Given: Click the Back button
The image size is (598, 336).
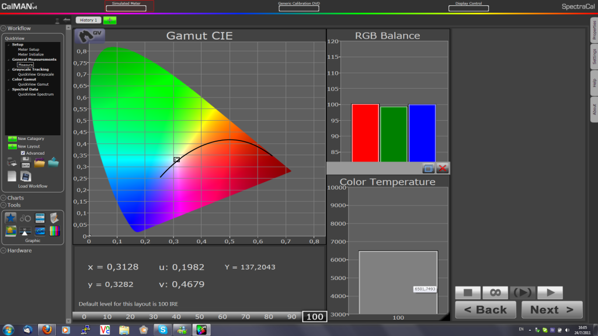Looking at the screenshot, I should pos(485,310).
